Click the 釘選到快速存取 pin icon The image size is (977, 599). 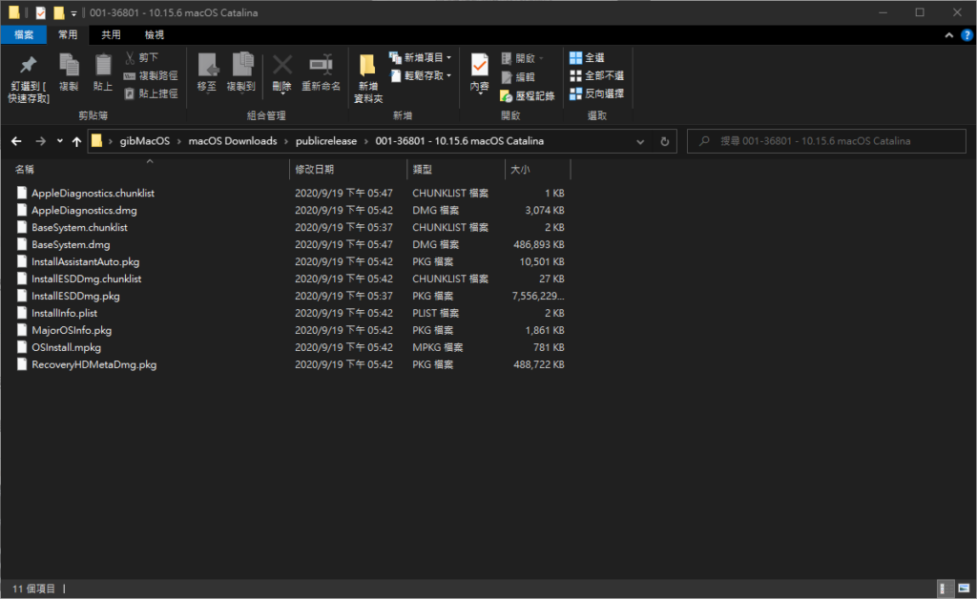(29, 67)
